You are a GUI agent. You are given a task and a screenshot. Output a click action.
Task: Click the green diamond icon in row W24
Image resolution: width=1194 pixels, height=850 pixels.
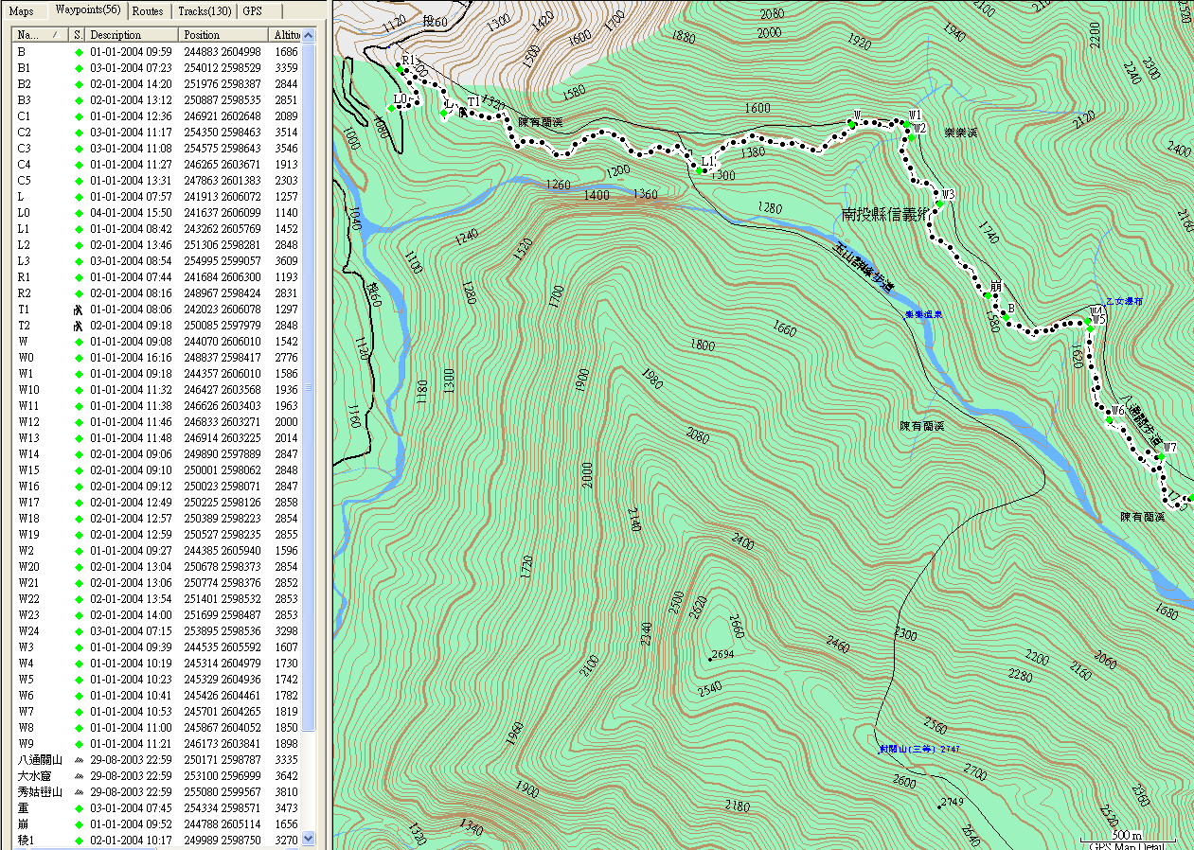pyautogui.click(x=79, y=631)
